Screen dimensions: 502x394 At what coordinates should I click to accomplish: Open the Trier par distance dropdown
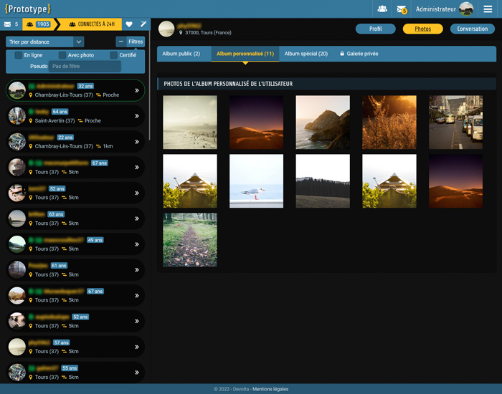coord(44,42)
